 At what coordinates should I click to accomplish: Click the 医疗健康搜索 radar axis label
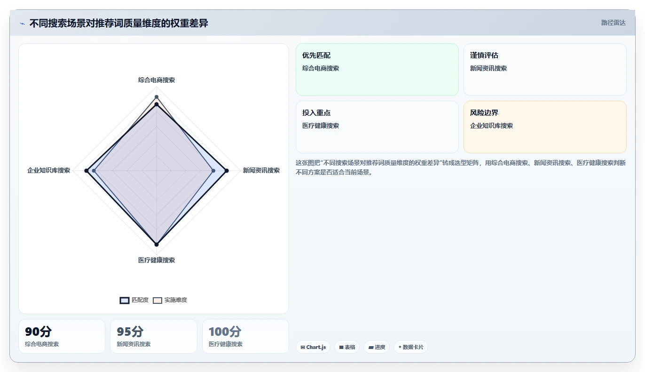[157, 260]
